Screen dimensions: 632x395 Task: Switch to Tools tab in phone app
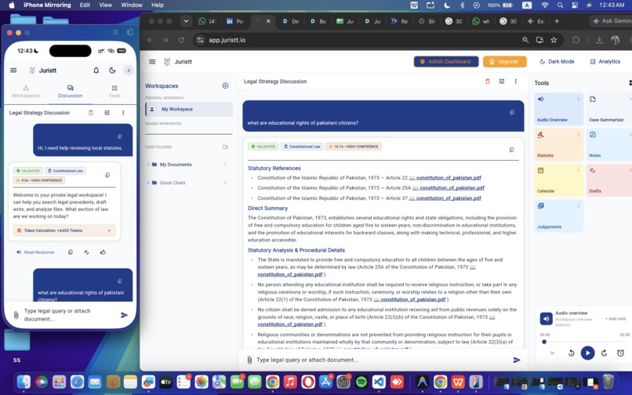point(114,92)
